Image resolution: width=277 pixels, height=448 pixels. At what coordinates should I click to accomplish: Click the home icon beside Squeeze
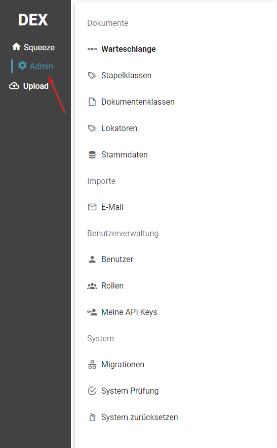point(16,47)
